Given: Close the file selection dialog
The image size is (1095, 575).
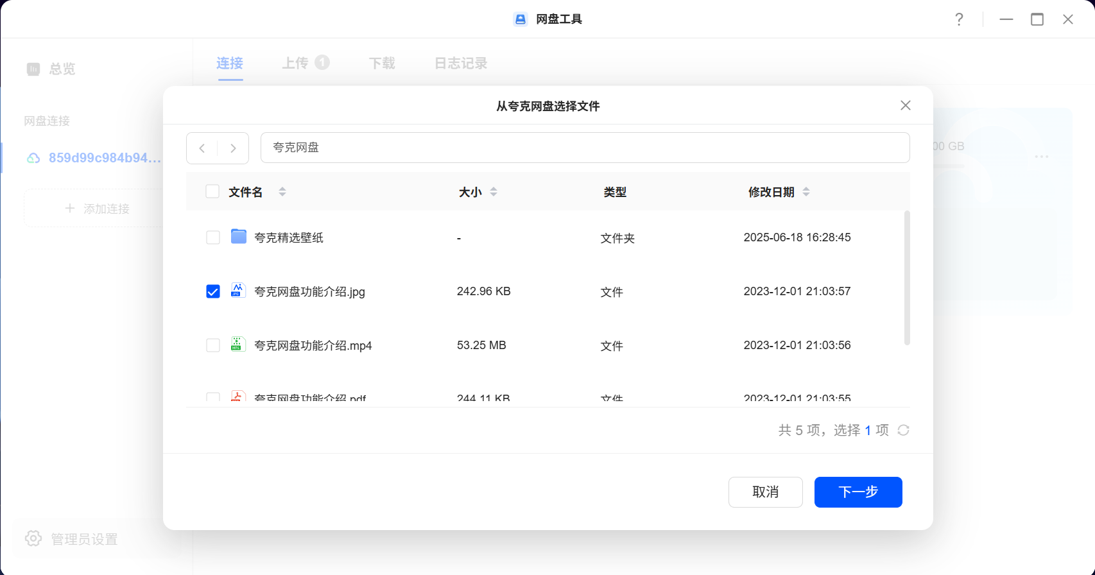Looking at the screenshot, I should pos(906,105).
